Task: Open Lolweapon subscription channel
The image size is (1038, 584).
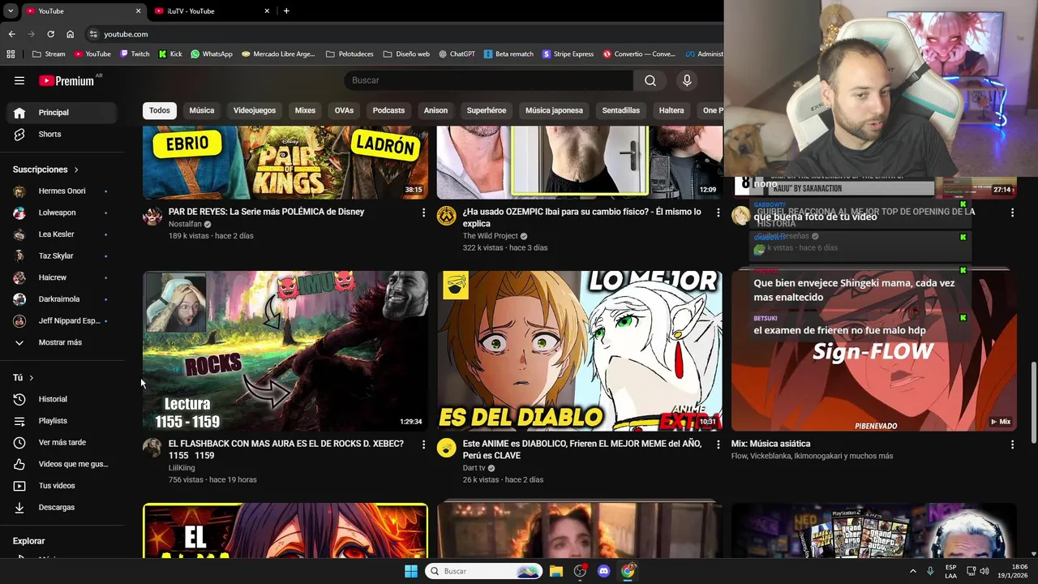Action: [62, 213]
